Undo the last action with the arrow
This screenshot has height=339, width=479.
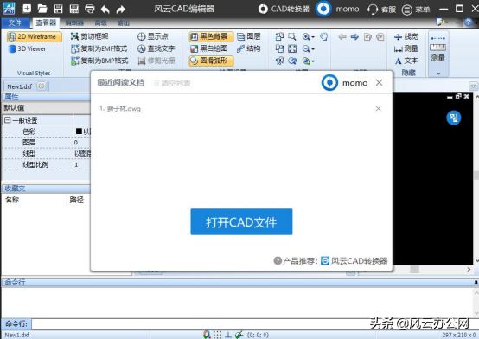[105, 10]
